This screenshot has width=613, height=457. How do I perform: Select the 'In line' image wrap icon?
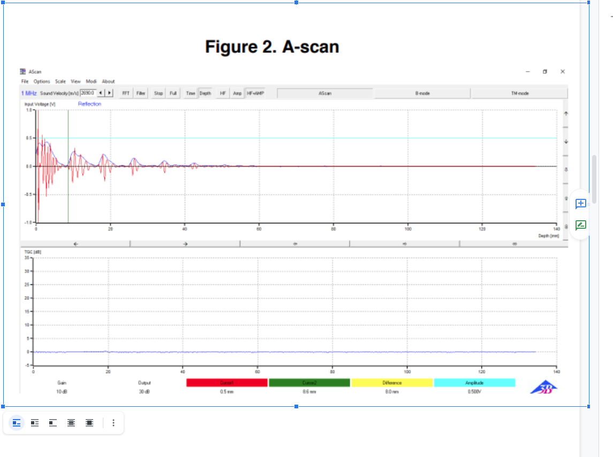(x=15, y=422)
